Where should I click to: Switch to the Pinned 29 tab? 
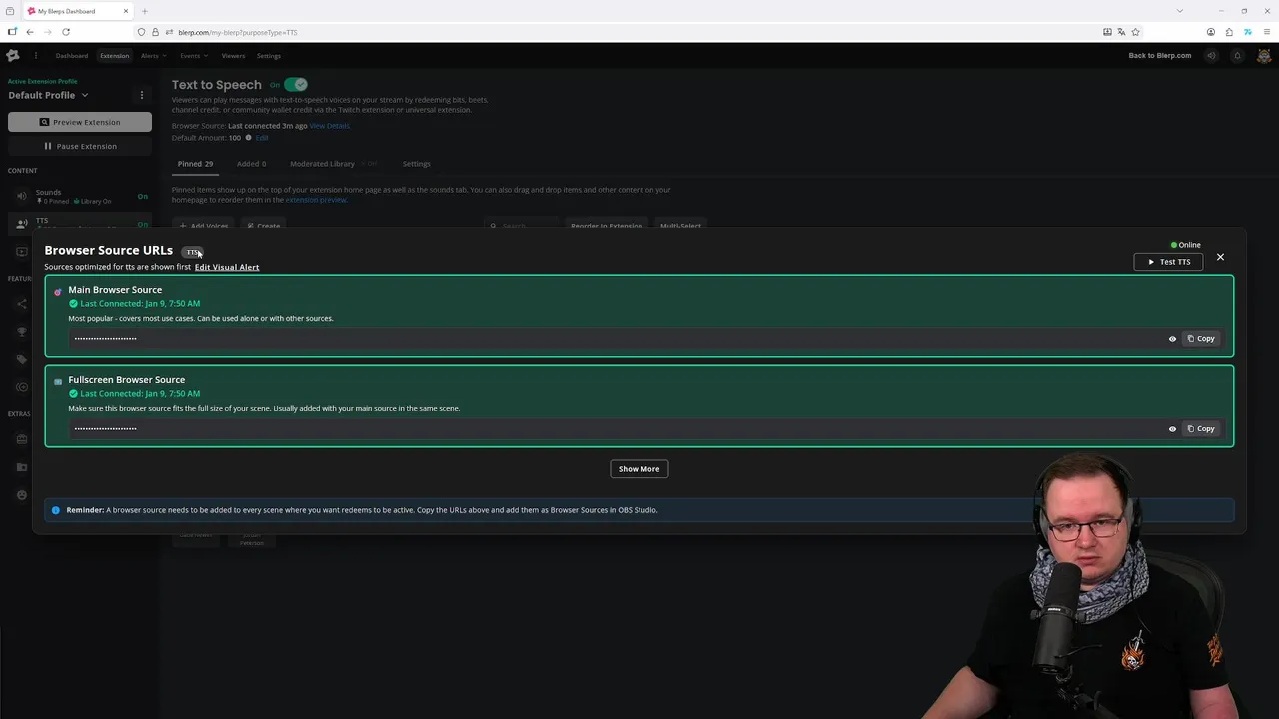click(195, 164)
